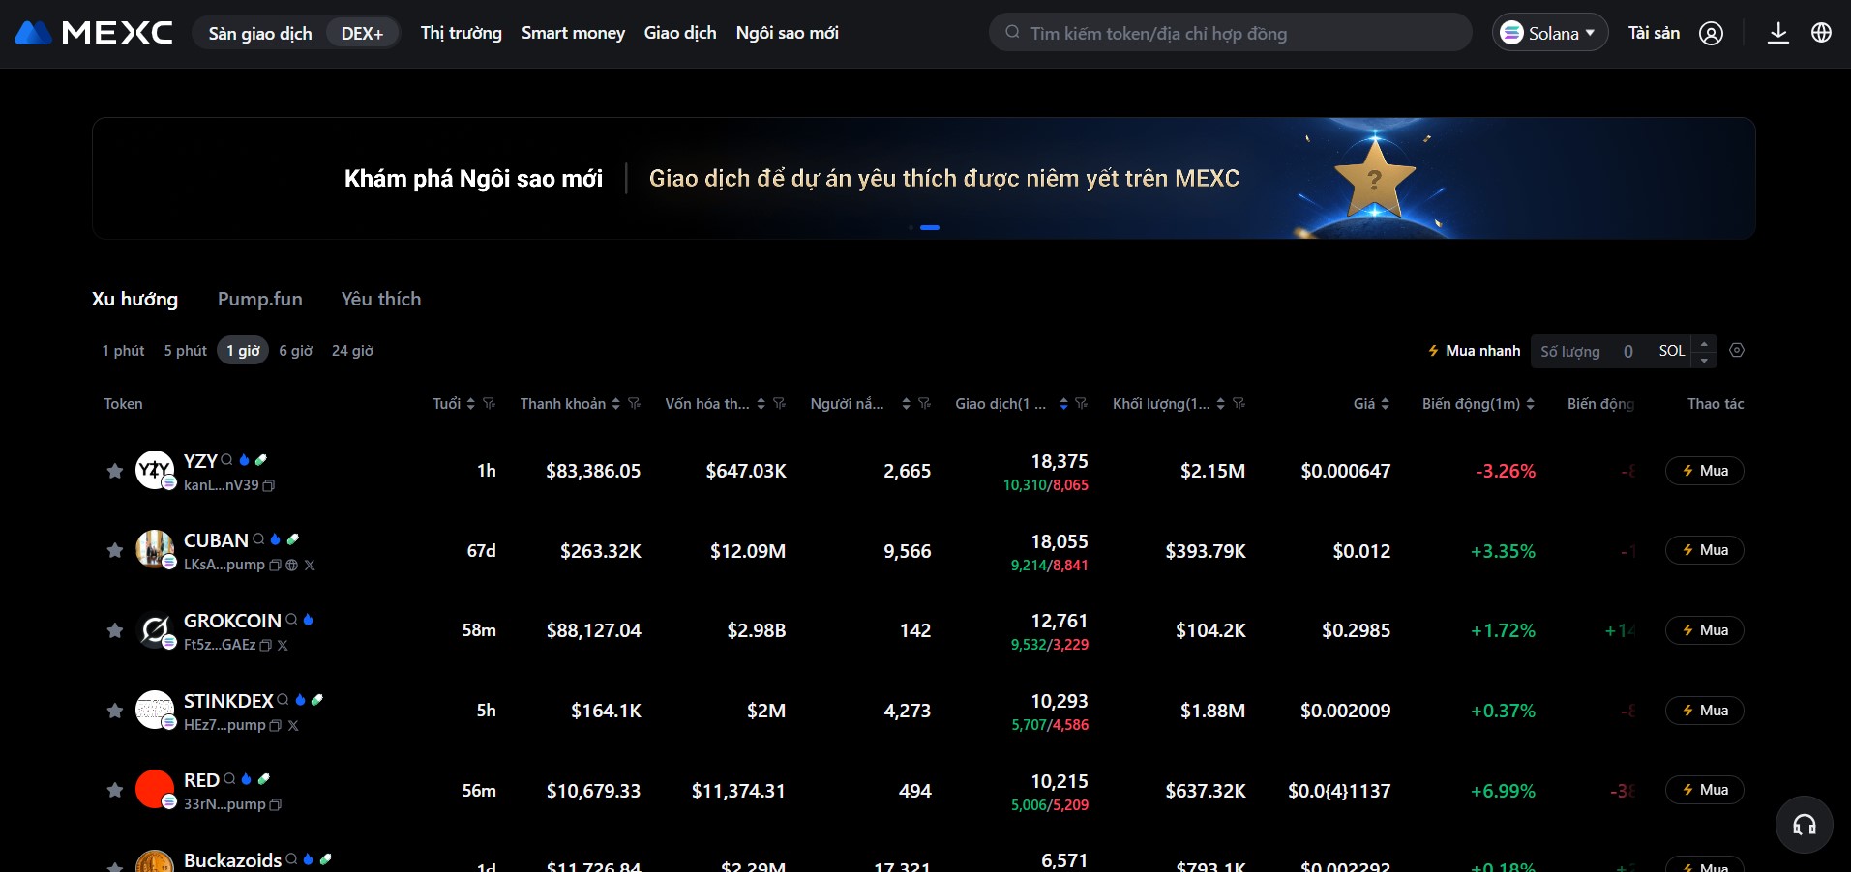Click the magnifier icon next to CUBAN

click(x=258, y=539)
